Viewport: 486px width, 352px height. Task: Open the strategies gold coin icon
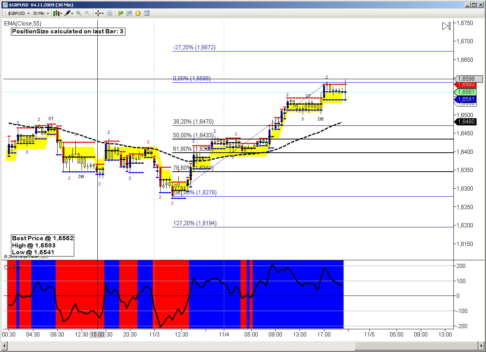pyautogui.click(x=138, y=13)
